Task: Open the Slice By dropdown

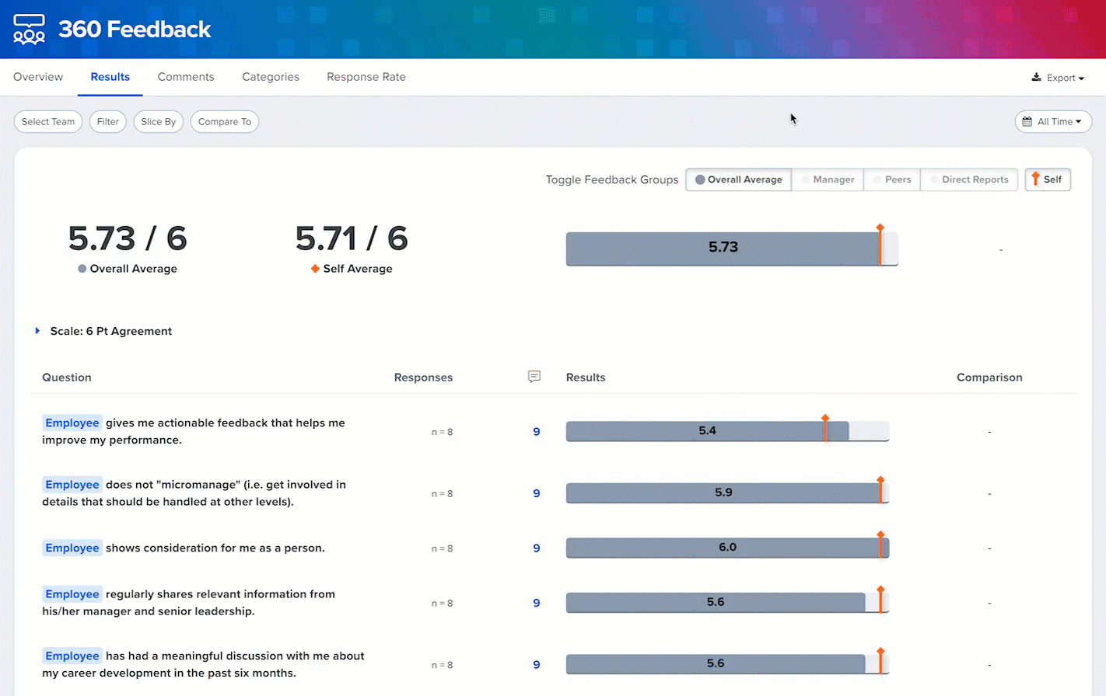Action: click(159, 122)
